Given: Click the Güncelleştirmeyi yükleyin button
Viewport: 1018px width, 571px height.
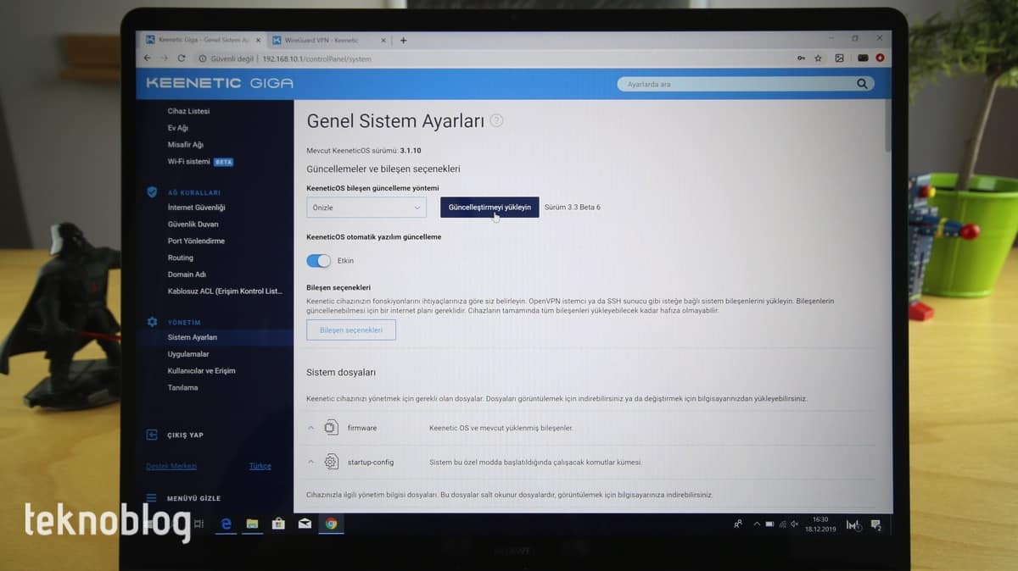Looking at the screenshot, I should [x=489, y=208].
